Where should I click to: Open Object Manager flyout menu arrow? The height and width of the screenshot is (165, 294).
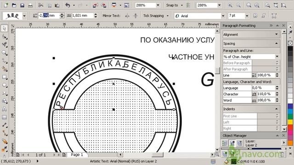coord(284,143)
